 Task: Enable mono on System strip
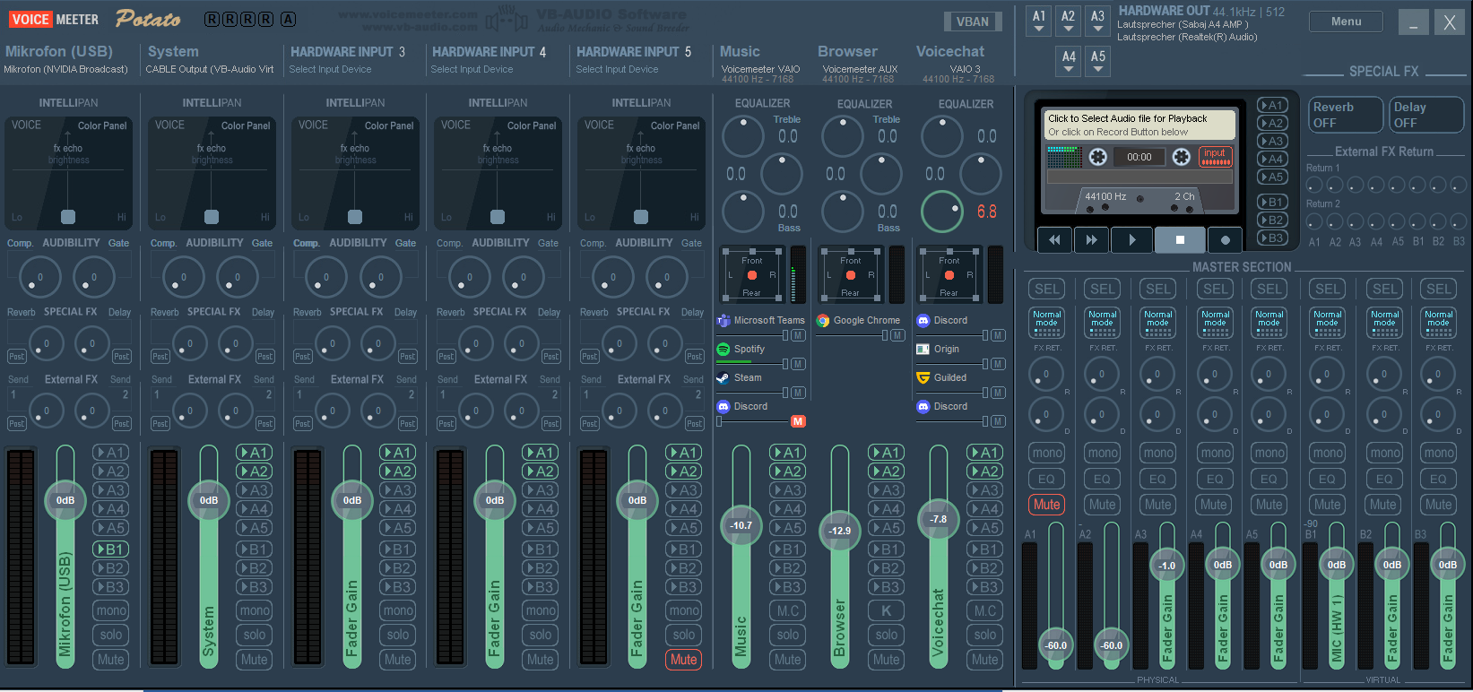[x=255, y=610]
